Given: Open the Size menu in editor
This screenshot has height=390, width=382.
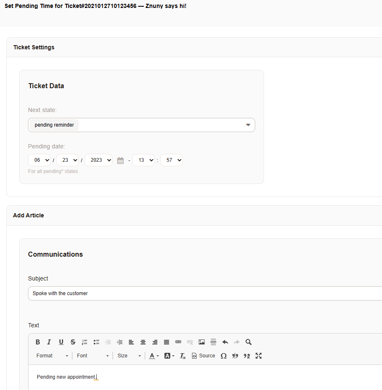Looking at the screenshot, I should [x=129, y=356].
